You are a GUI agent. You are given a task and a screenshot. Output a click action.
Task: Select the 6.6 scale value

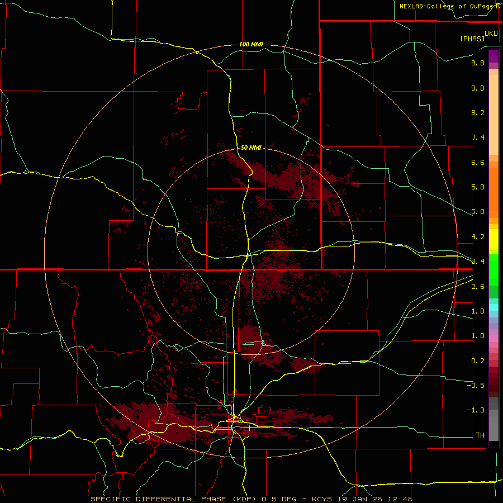click(x=478, y=162)
